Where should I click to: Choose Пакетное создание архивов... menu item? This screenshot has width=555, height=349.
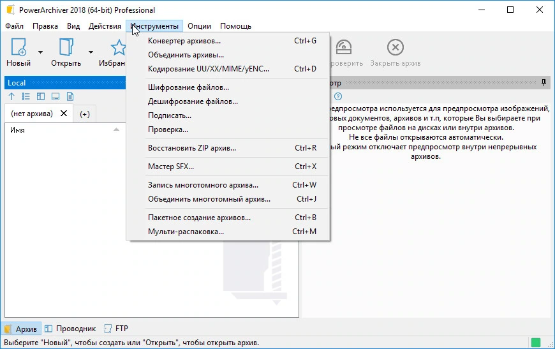[228, 218]
